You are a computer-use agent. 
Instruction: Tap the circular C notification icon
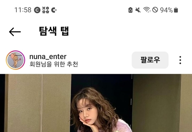(x=37, y=10)
